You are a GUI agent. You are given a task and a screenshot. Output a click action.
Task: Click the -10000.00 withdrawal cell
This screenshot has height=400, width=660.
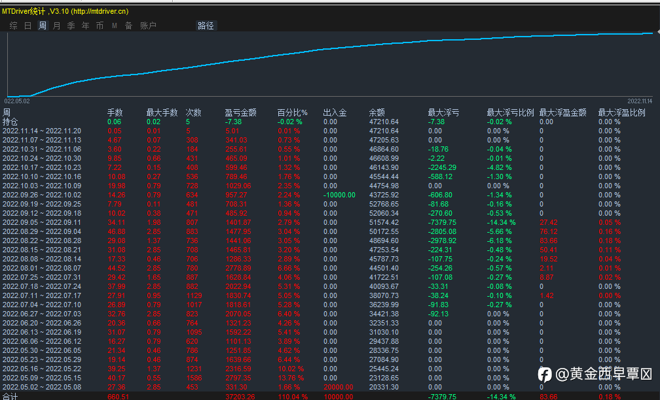(x=339, y=195)
